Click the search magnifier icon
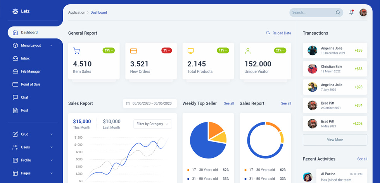 pos(338,12)
